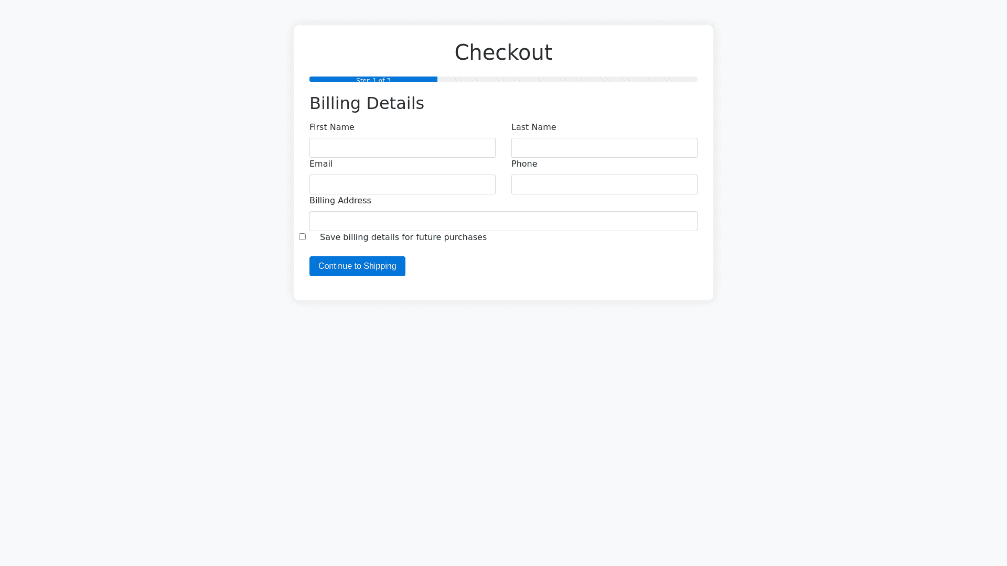The width and height of the screenshot is (1007, 566).
Task: Click the First Name input field
Action: pyautogui.click(x=402, y=148)
